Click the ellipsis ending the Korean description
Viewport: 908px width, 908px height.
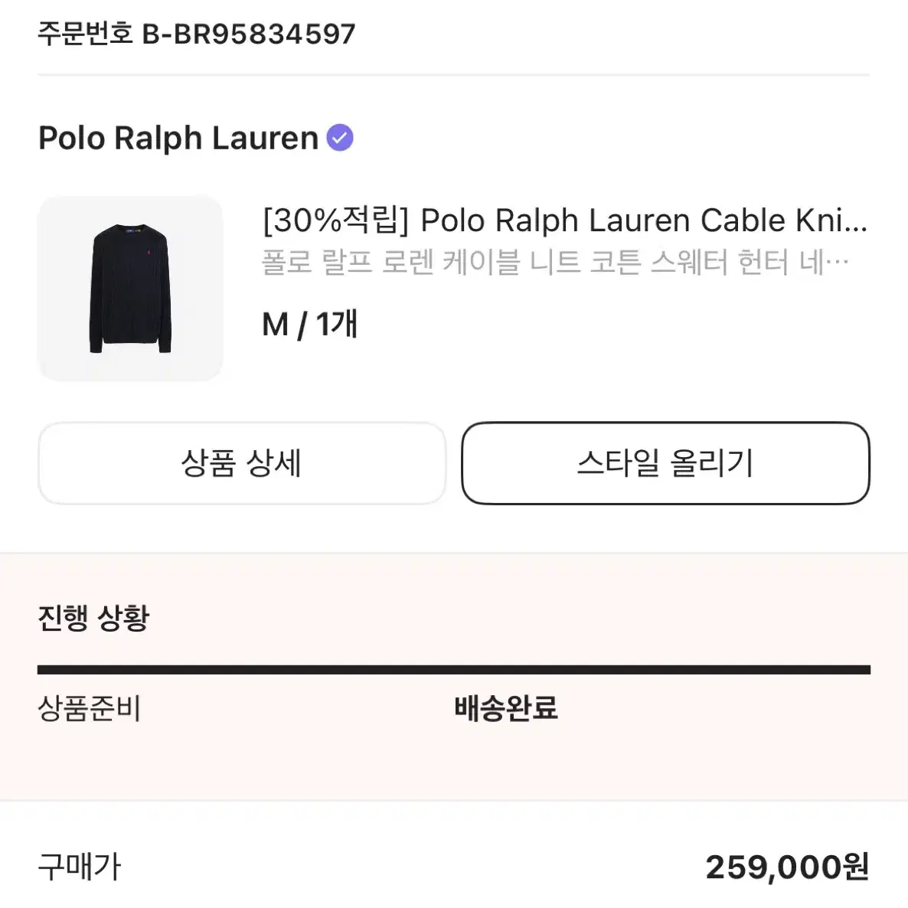click(838, 263)
